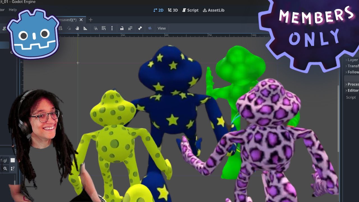Image resolution: width=359 pixels, height=202 pixels.
Task: Close the unsaved scene tab
Action: click(x=81, y=20)
